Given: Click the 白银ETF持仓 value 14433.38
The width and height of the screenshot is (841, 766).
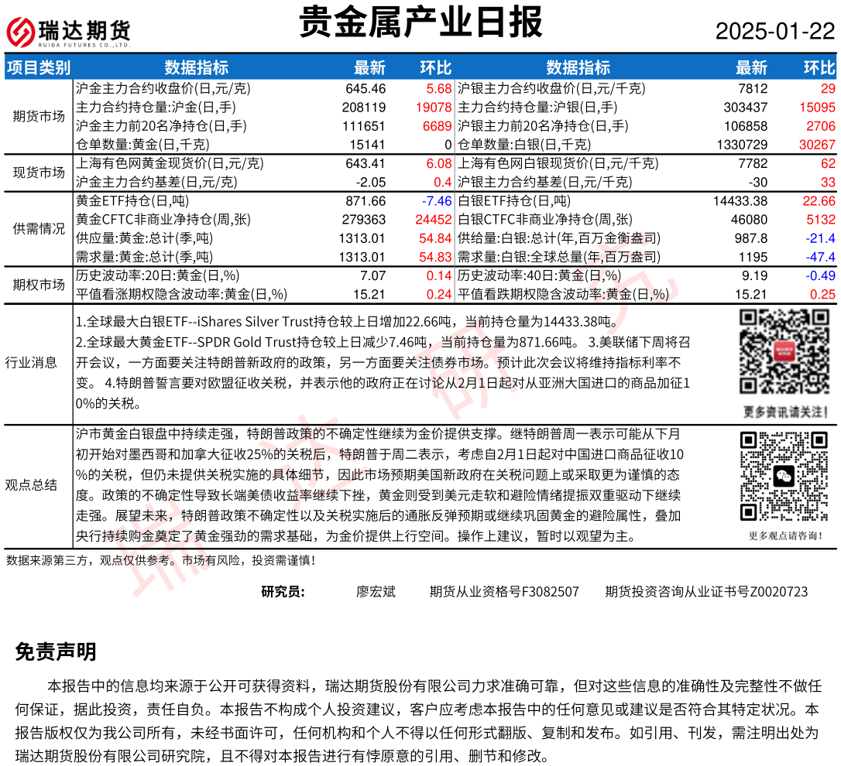Looking at the screenshot, I should pos(740,201).
